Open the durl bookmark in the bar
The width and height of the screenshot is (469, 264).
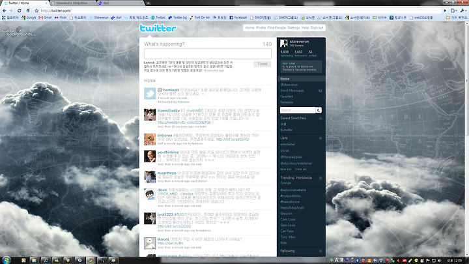117,18
